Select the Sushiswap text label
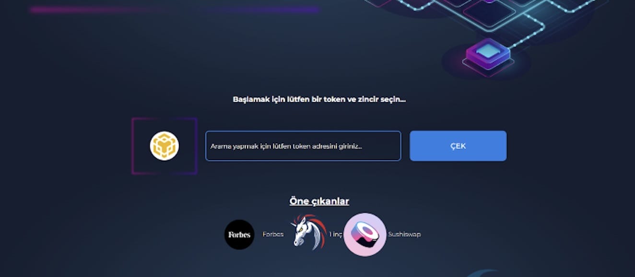 pos(404,234)
